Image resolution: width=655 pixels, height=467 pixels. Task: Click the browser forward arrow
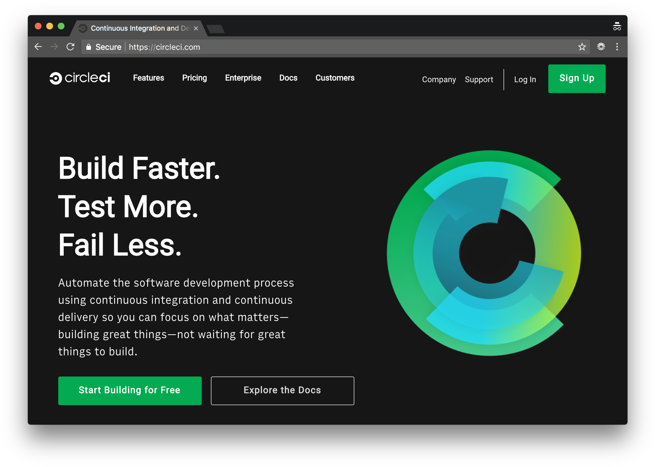point(54,47)
